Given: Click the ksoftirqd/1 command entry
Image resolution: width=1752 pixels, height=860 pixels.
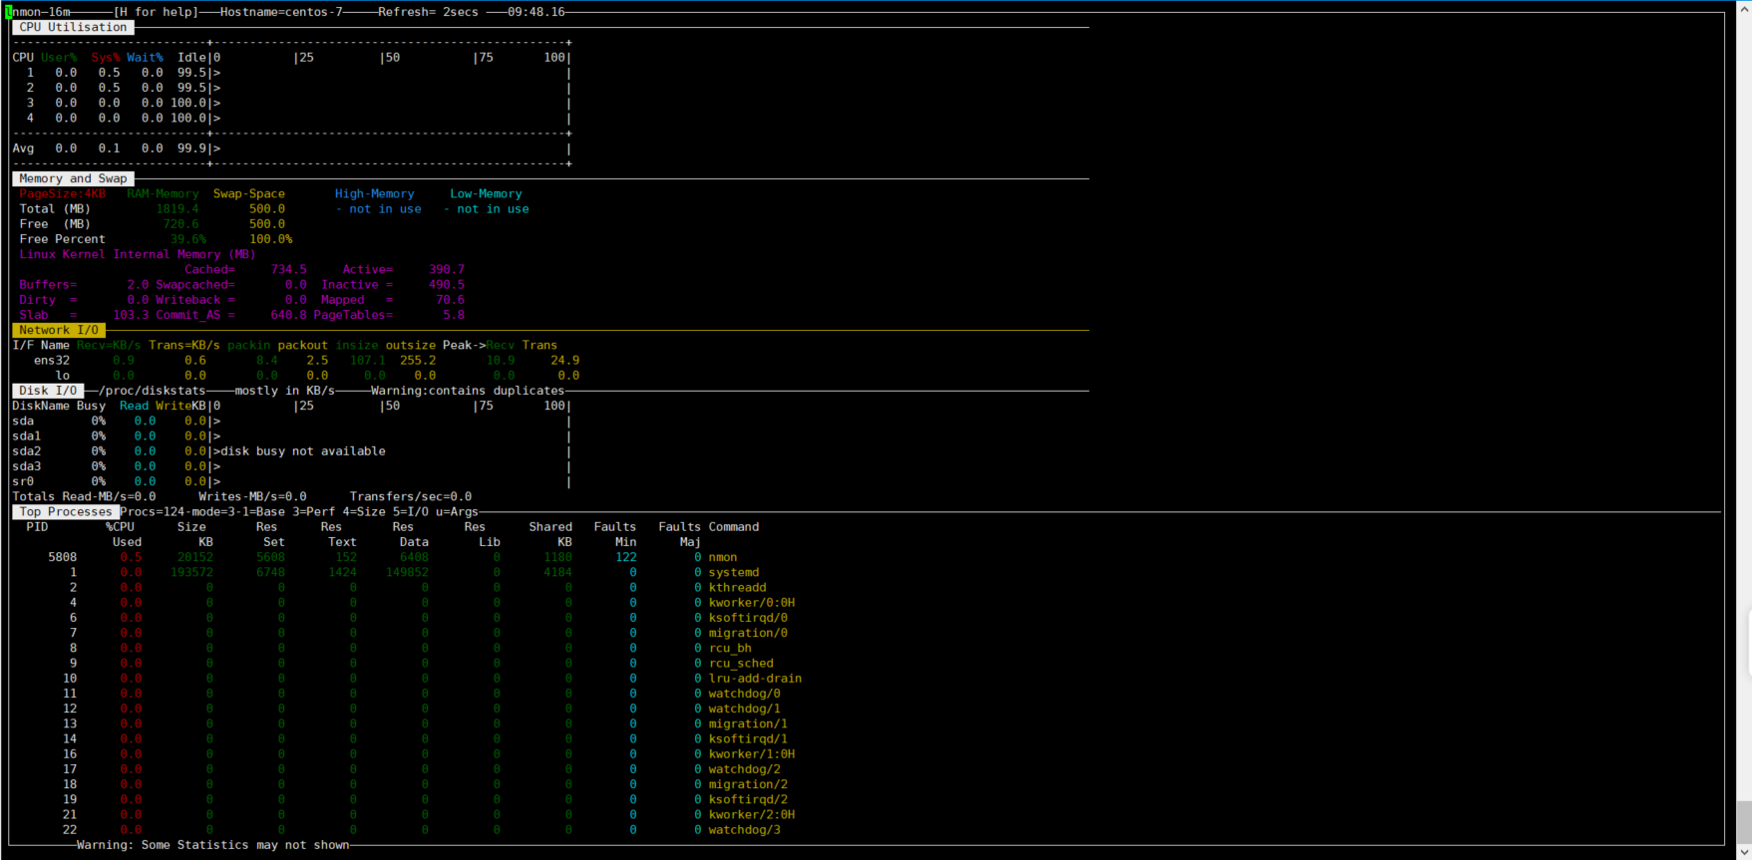Looking at the screenshot, I should pos(748,738).
